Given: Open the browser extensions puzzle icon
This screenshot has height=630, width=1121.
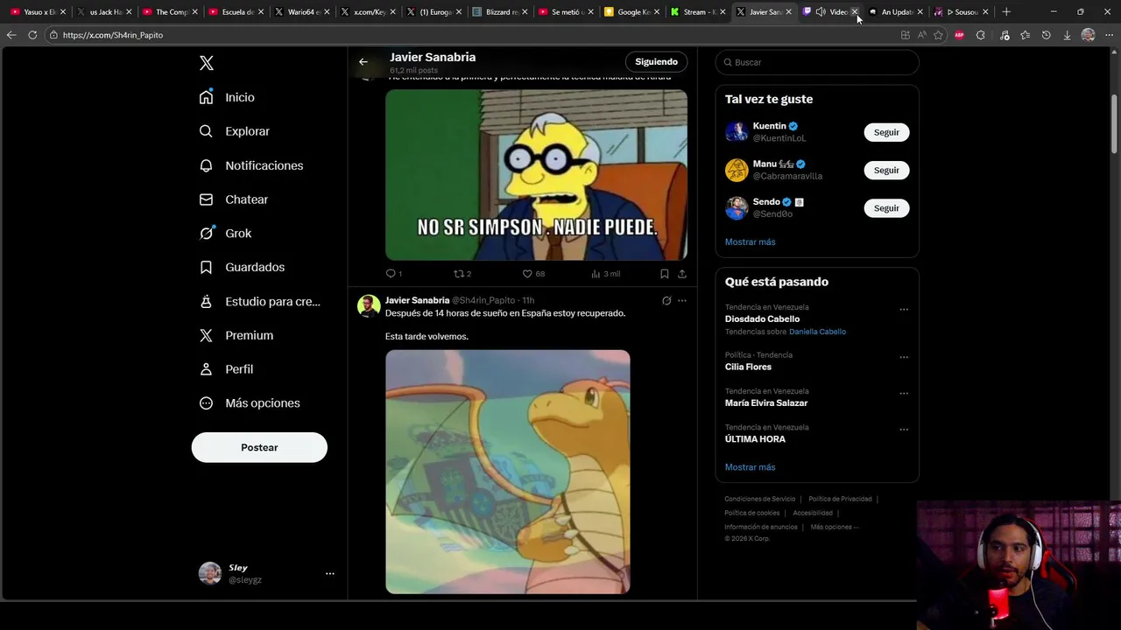Looking at the screenshot, I should click(x=980, y=35).
